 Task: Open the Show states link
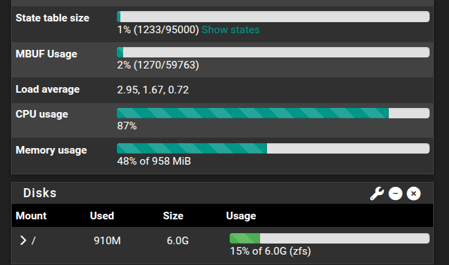(230, 30)
